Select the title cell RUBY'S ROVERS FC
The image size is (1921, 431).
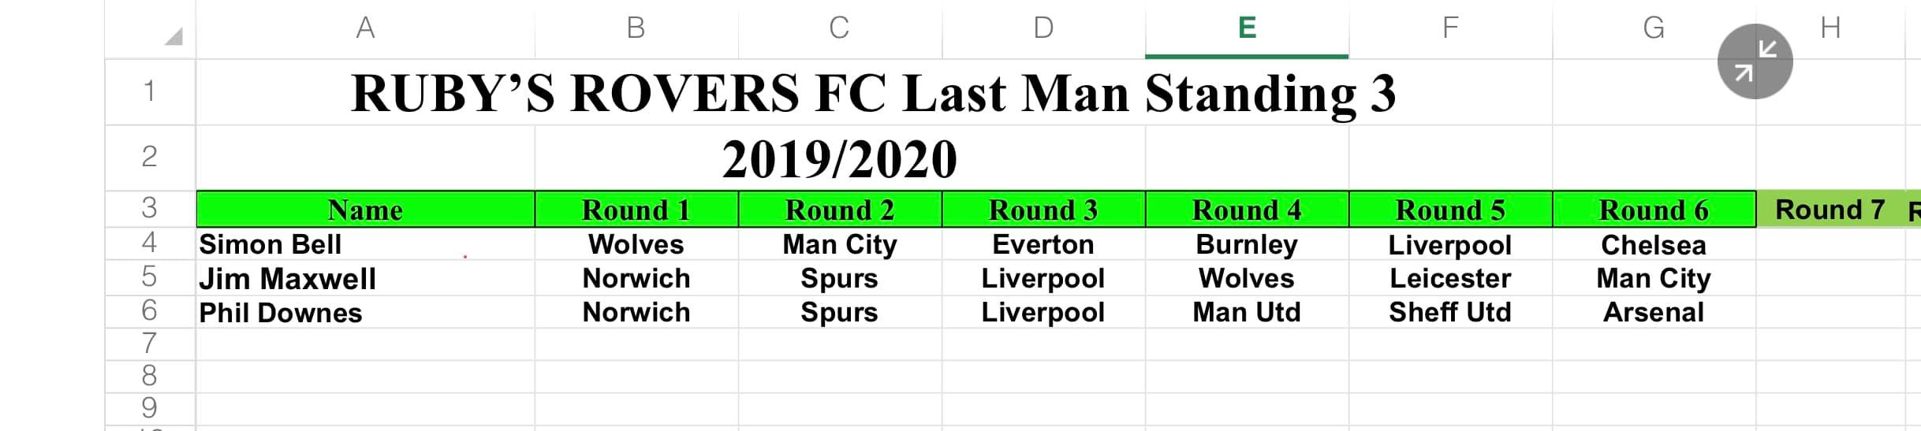tap(874, 93)
